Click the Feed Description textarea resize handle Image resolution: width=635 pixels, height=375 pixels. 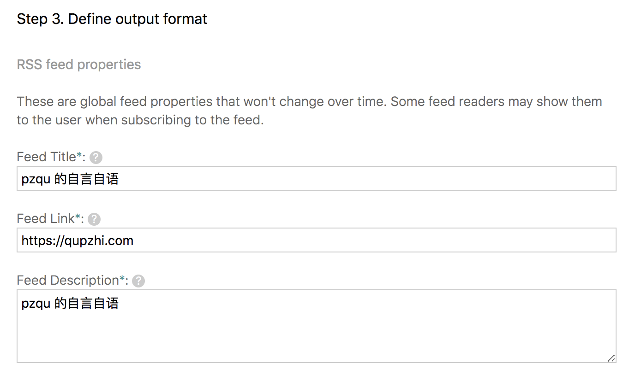point(611,358)
